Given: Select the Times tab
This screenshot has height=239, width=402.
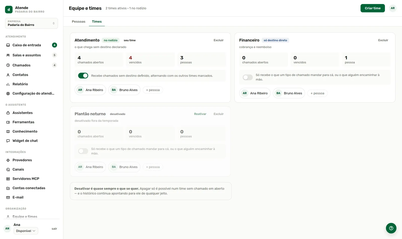Looking at the screenshot, I should (97, 21).
